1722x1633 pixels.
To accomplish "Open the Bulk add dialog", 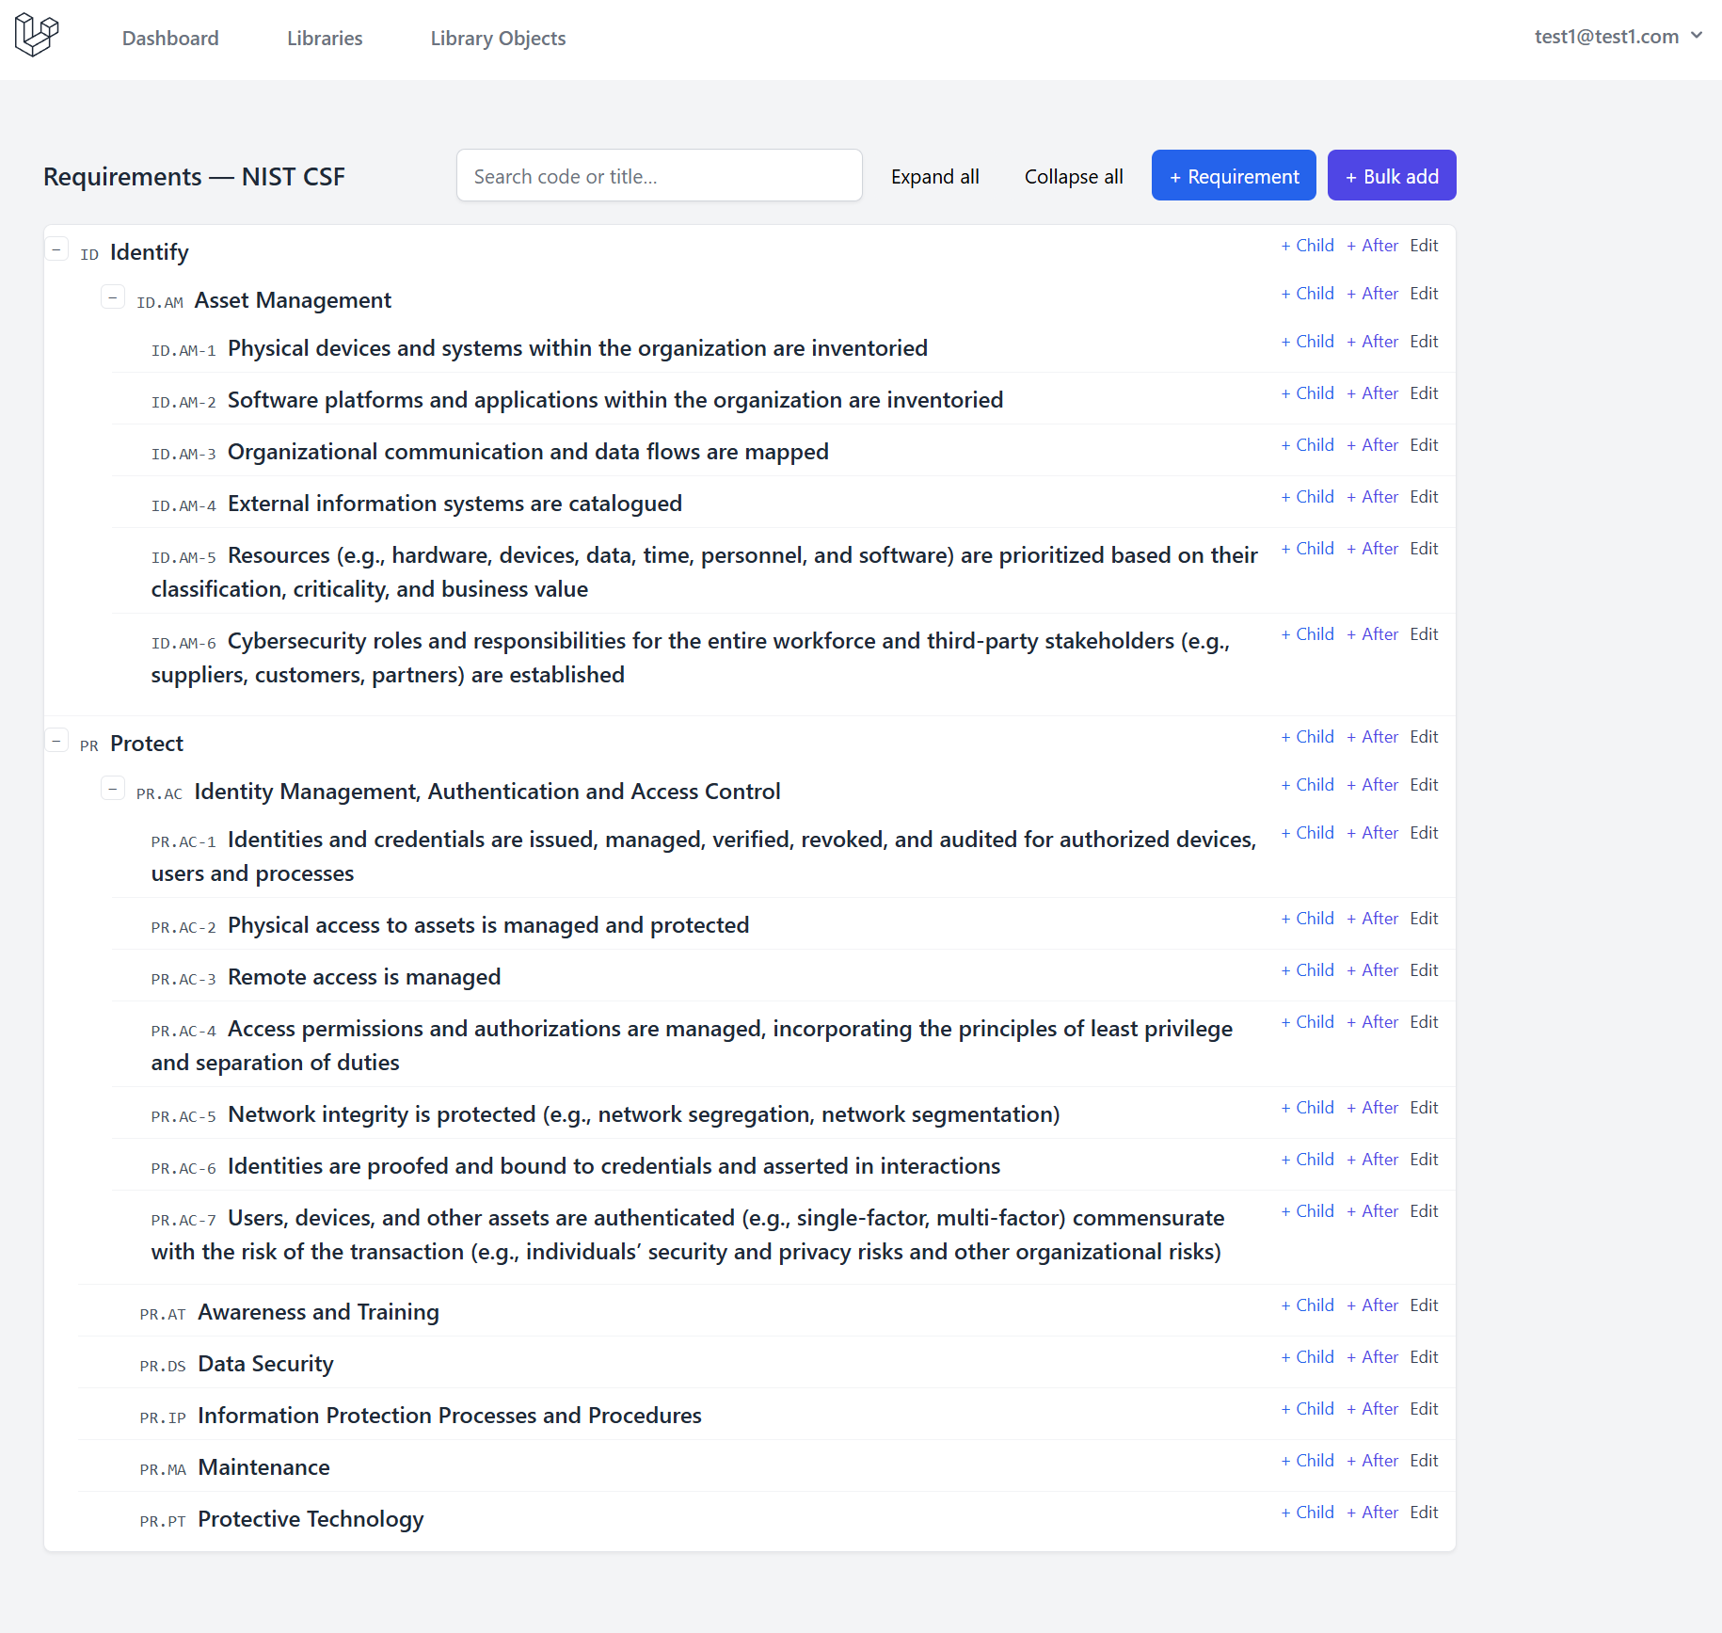I will click(1391, 176).
